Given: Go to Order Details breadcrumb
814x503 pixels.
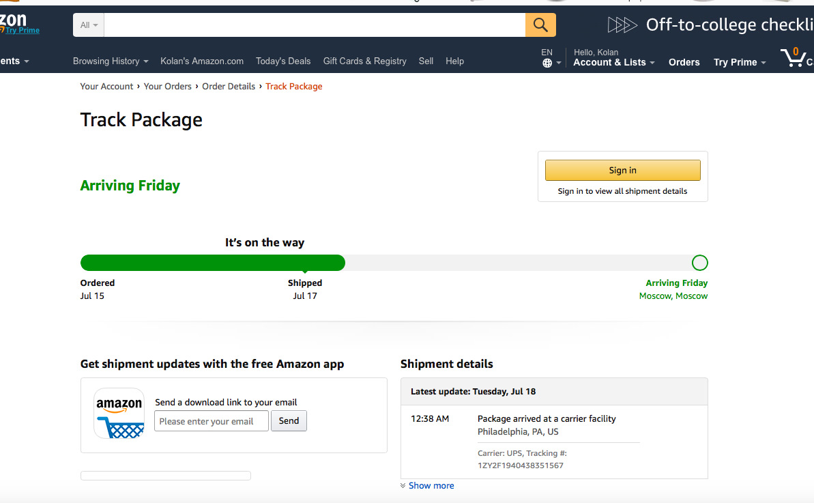Looking at the screenshot, I should [x=228, y=86].
